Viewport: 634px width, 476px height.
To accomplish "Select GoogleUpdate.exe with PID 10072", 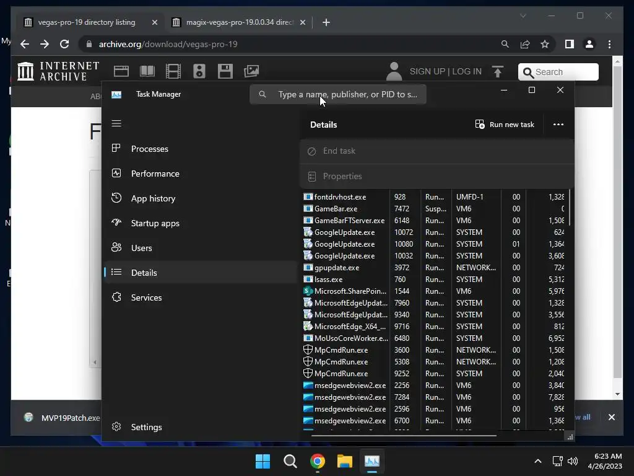I will 434,232.
